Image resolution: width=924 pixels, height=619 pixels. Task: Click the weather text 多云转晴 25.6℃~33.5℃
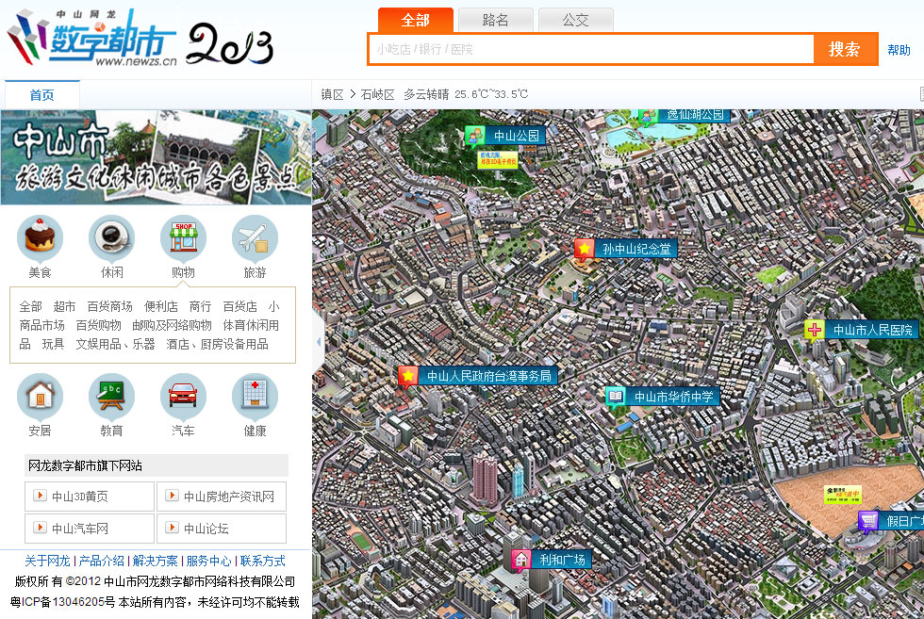click(x=466, y=94)
